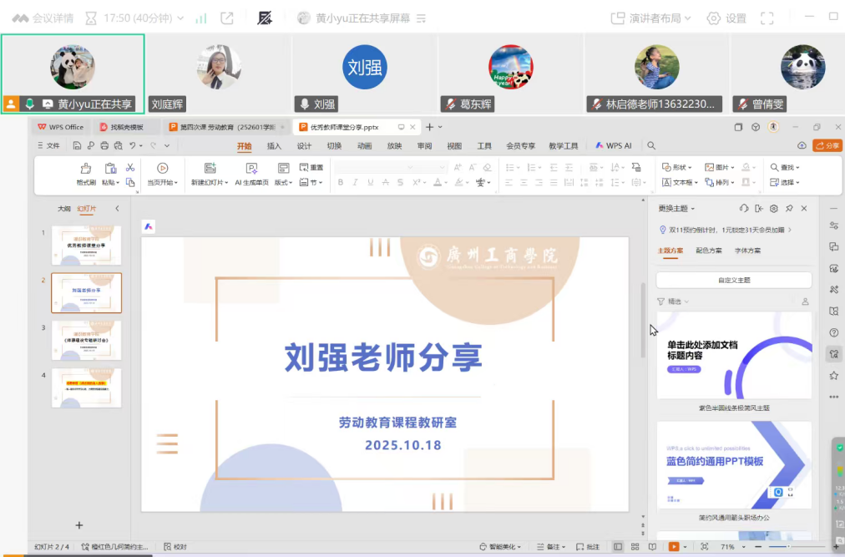Click the 格式刷 format painter icon
The height and width of the screenshot is (557, 845).
(x=85, y=168)
